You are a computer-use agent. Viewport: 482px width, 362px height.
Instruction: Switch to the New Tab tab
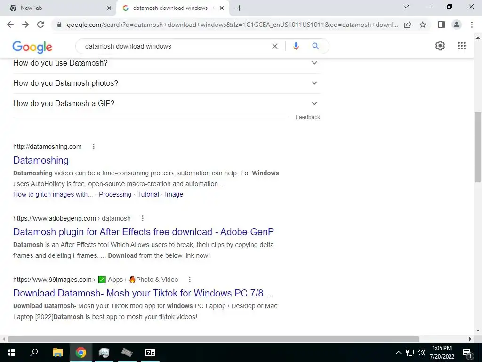pyautogui.click(x=58, y=8)
